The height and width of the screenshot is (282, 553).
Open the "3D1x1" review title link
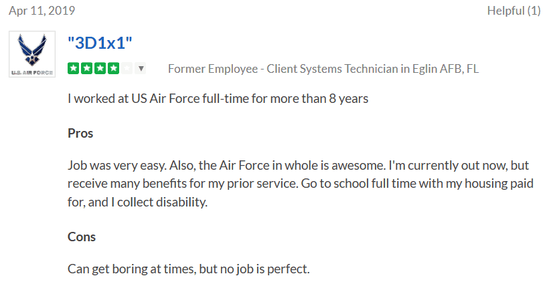pos(100,43)
